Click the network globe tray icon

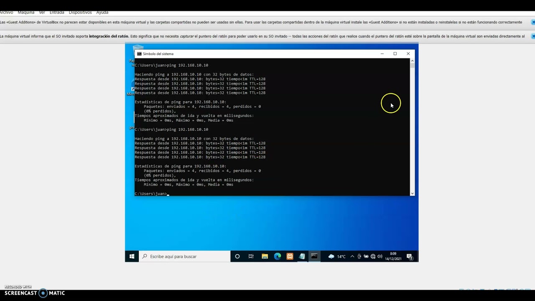(x=373, y=256)
